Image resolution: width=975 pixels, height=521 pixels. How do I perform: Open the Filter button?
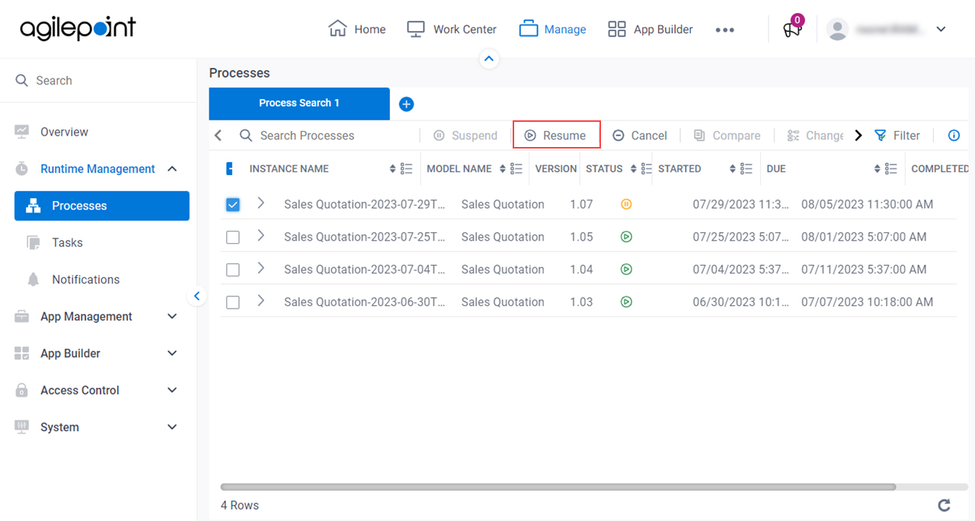pos(897,136)
